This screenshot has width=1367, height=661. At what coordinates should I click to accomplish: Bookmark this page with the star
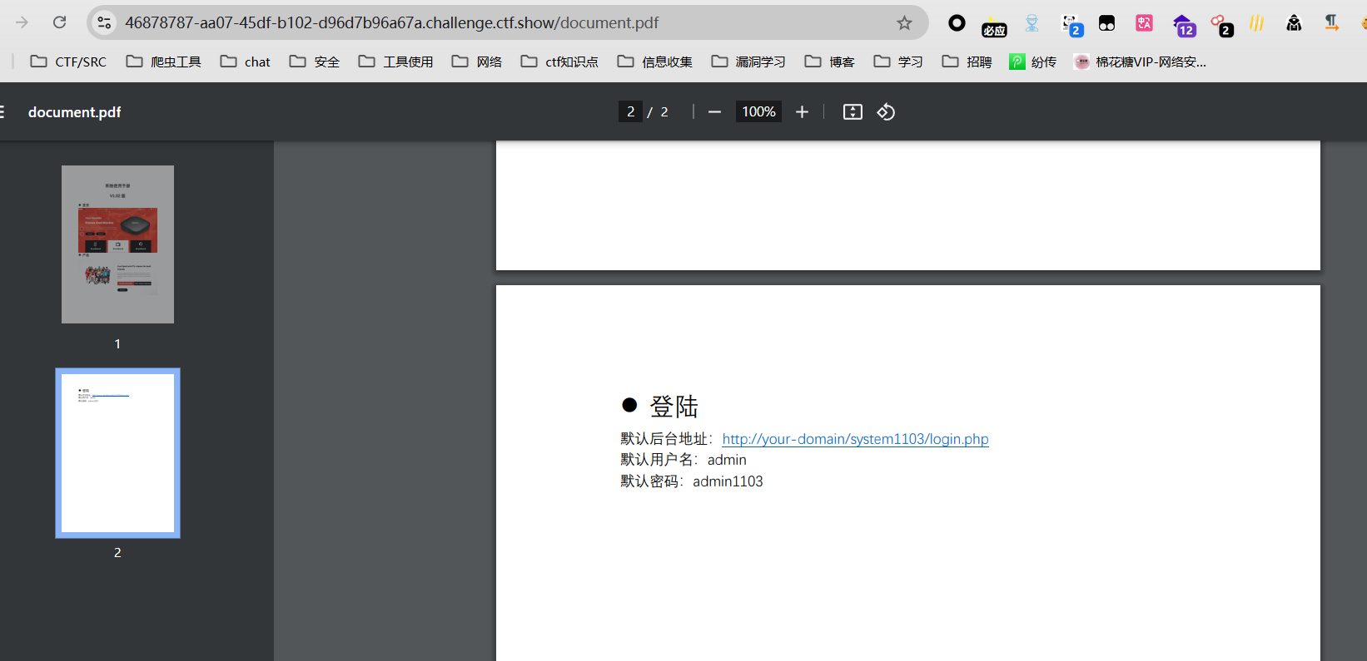click(904, 23)
